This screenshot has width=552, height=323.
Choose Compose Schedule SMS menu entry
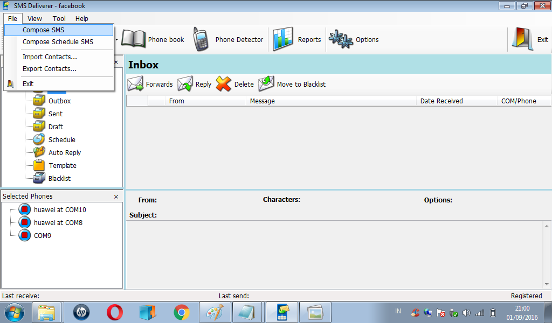coord(59,42)
